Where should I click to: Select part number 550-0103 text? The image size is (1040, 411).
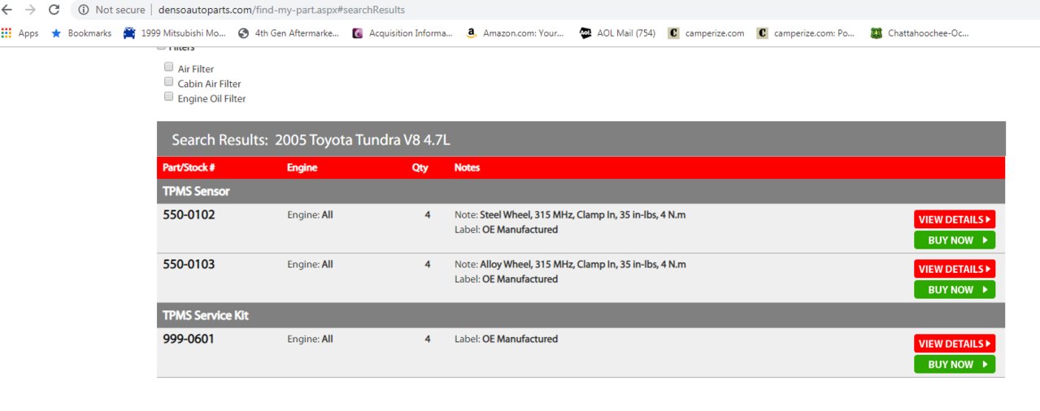coord(189,265)
